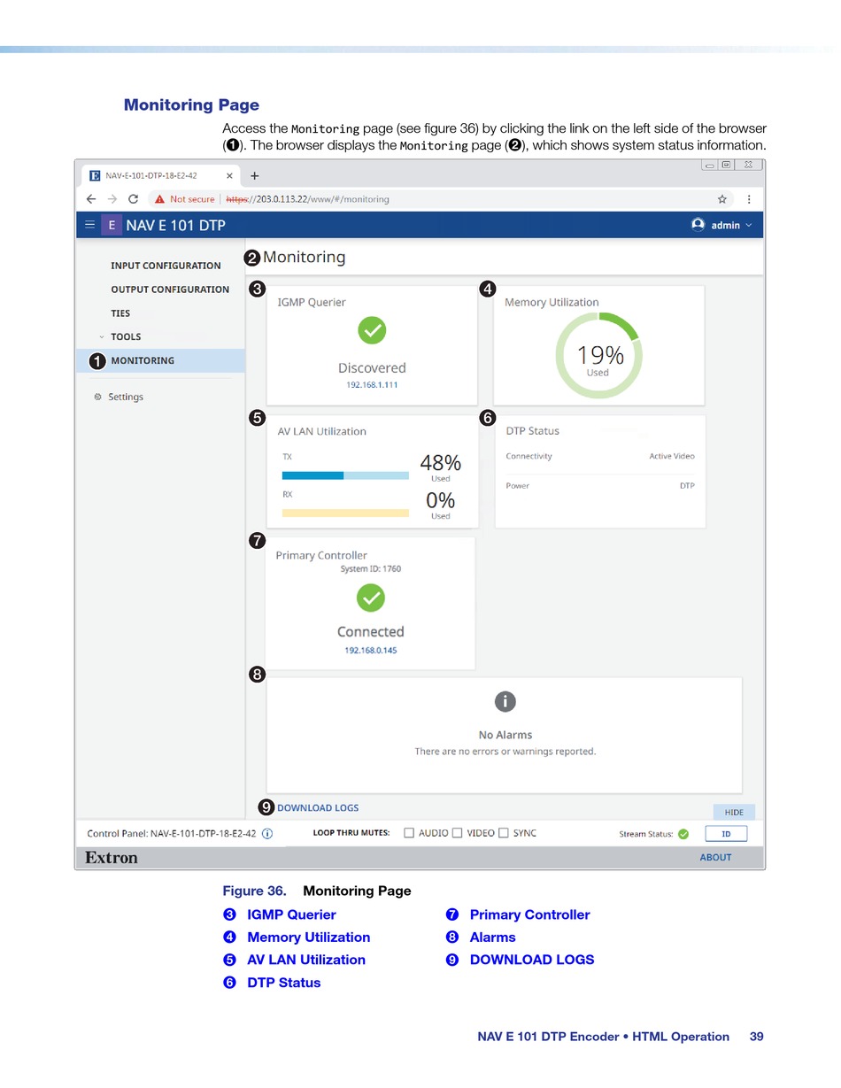The width and height of the screenshot is (841, 1088).
Task: Go back in browser history
Action: pyautogui.click(x=91, y=199)
